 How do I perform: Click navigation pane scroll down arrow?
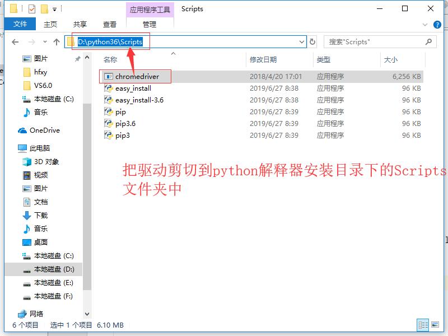(x=87, y=314)
